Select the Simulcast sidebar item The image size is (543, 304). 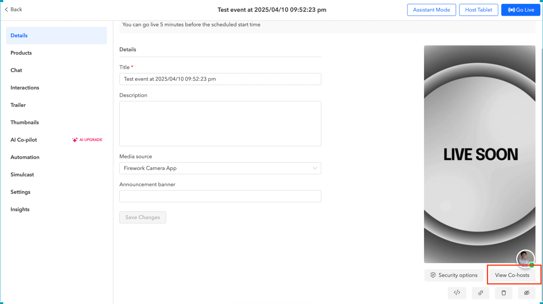pos(22,175)
